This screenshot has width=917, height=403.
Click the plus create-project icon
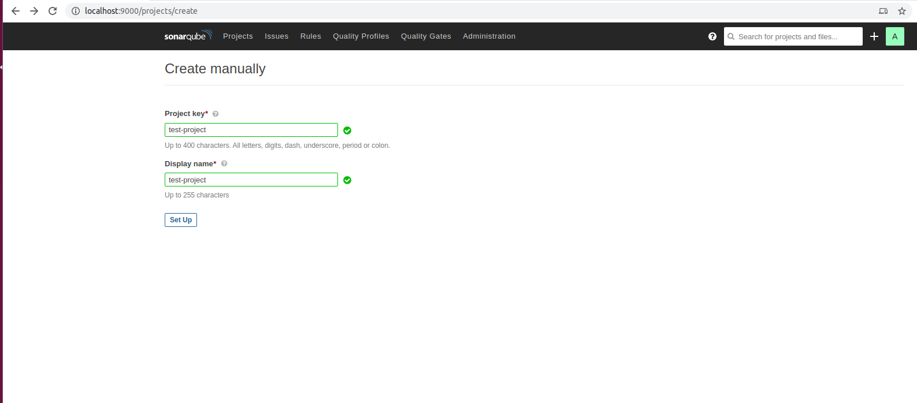pos(874,36)
